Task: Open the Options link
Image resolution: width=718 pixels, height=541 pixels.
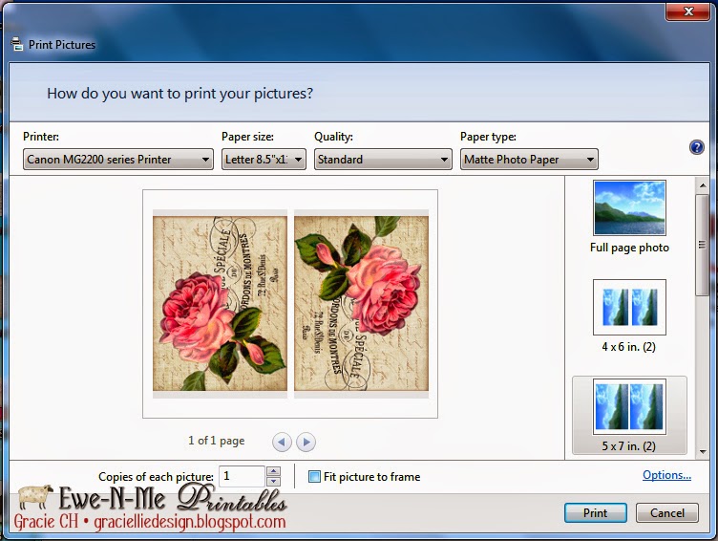Action: pyautogui.click(x=666, y=475)
